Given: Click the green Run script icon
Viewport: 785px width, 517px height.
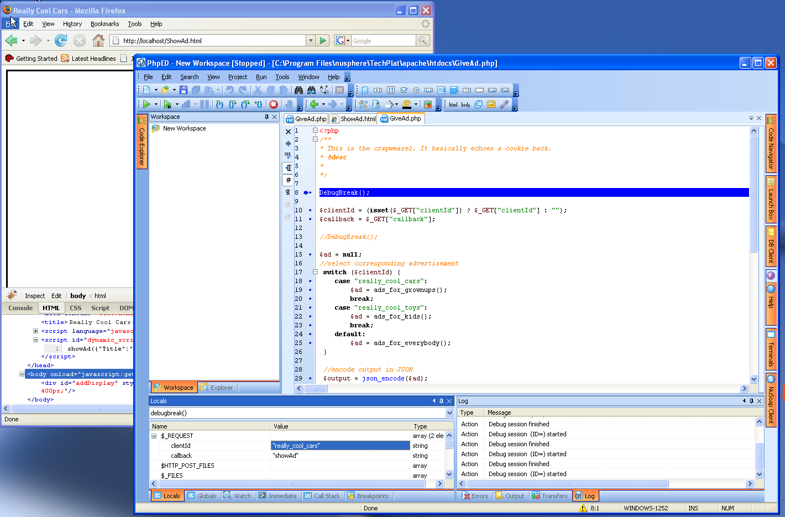Looking at the screenshot, I should click(146, 104).
